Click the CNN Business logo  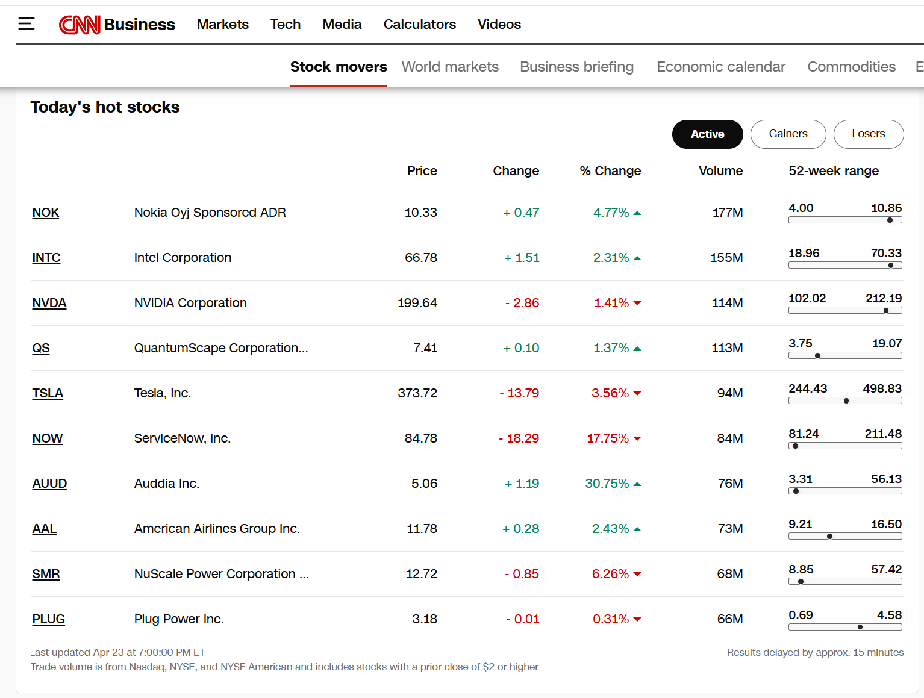pyautogui.click(x=117, y=25)
